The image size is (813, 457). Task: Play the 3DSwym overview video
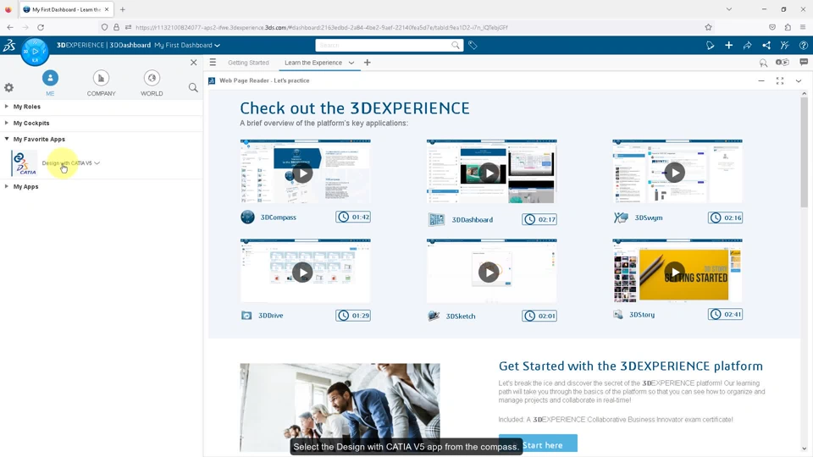(x=675, y=173)
